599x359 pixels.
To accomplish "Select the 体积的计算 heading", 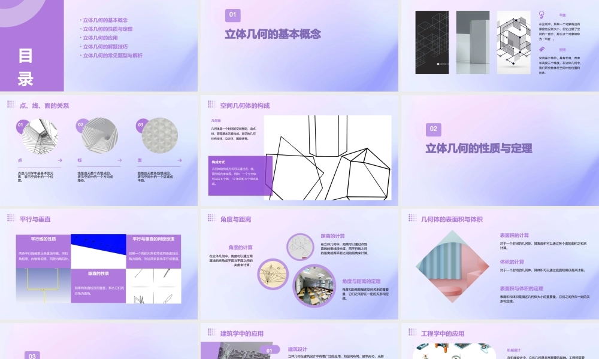I will tap(512, 262).
